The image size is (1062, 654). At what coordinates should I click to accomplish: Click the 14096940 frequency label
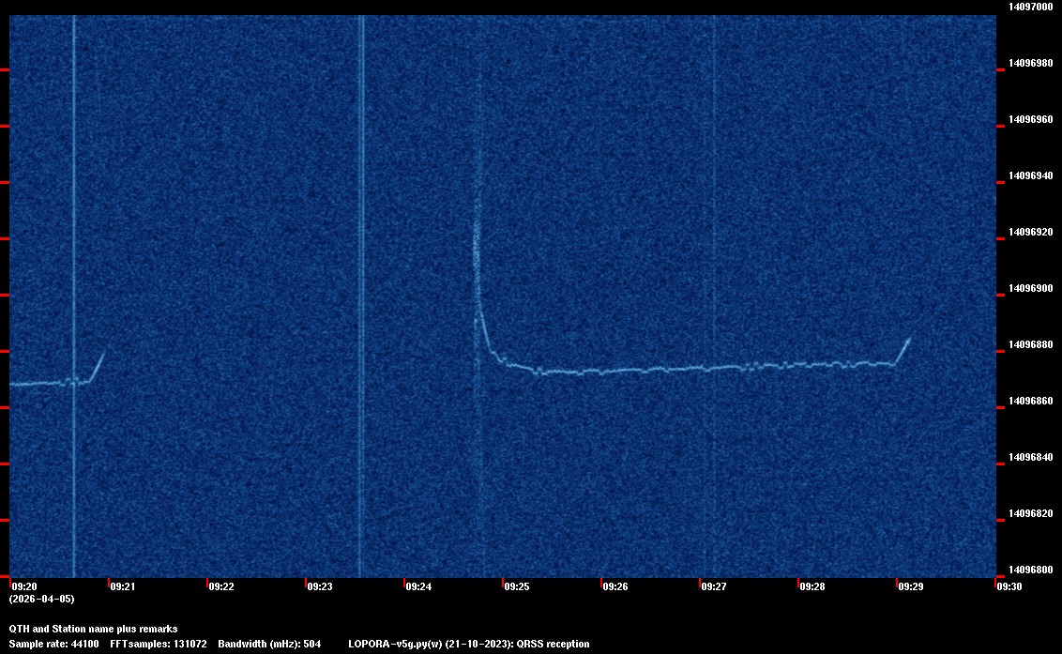click(1031, 175)
